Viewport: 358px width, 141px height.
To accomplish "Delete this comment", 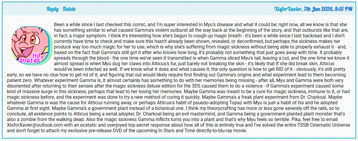I will point(69,9).
